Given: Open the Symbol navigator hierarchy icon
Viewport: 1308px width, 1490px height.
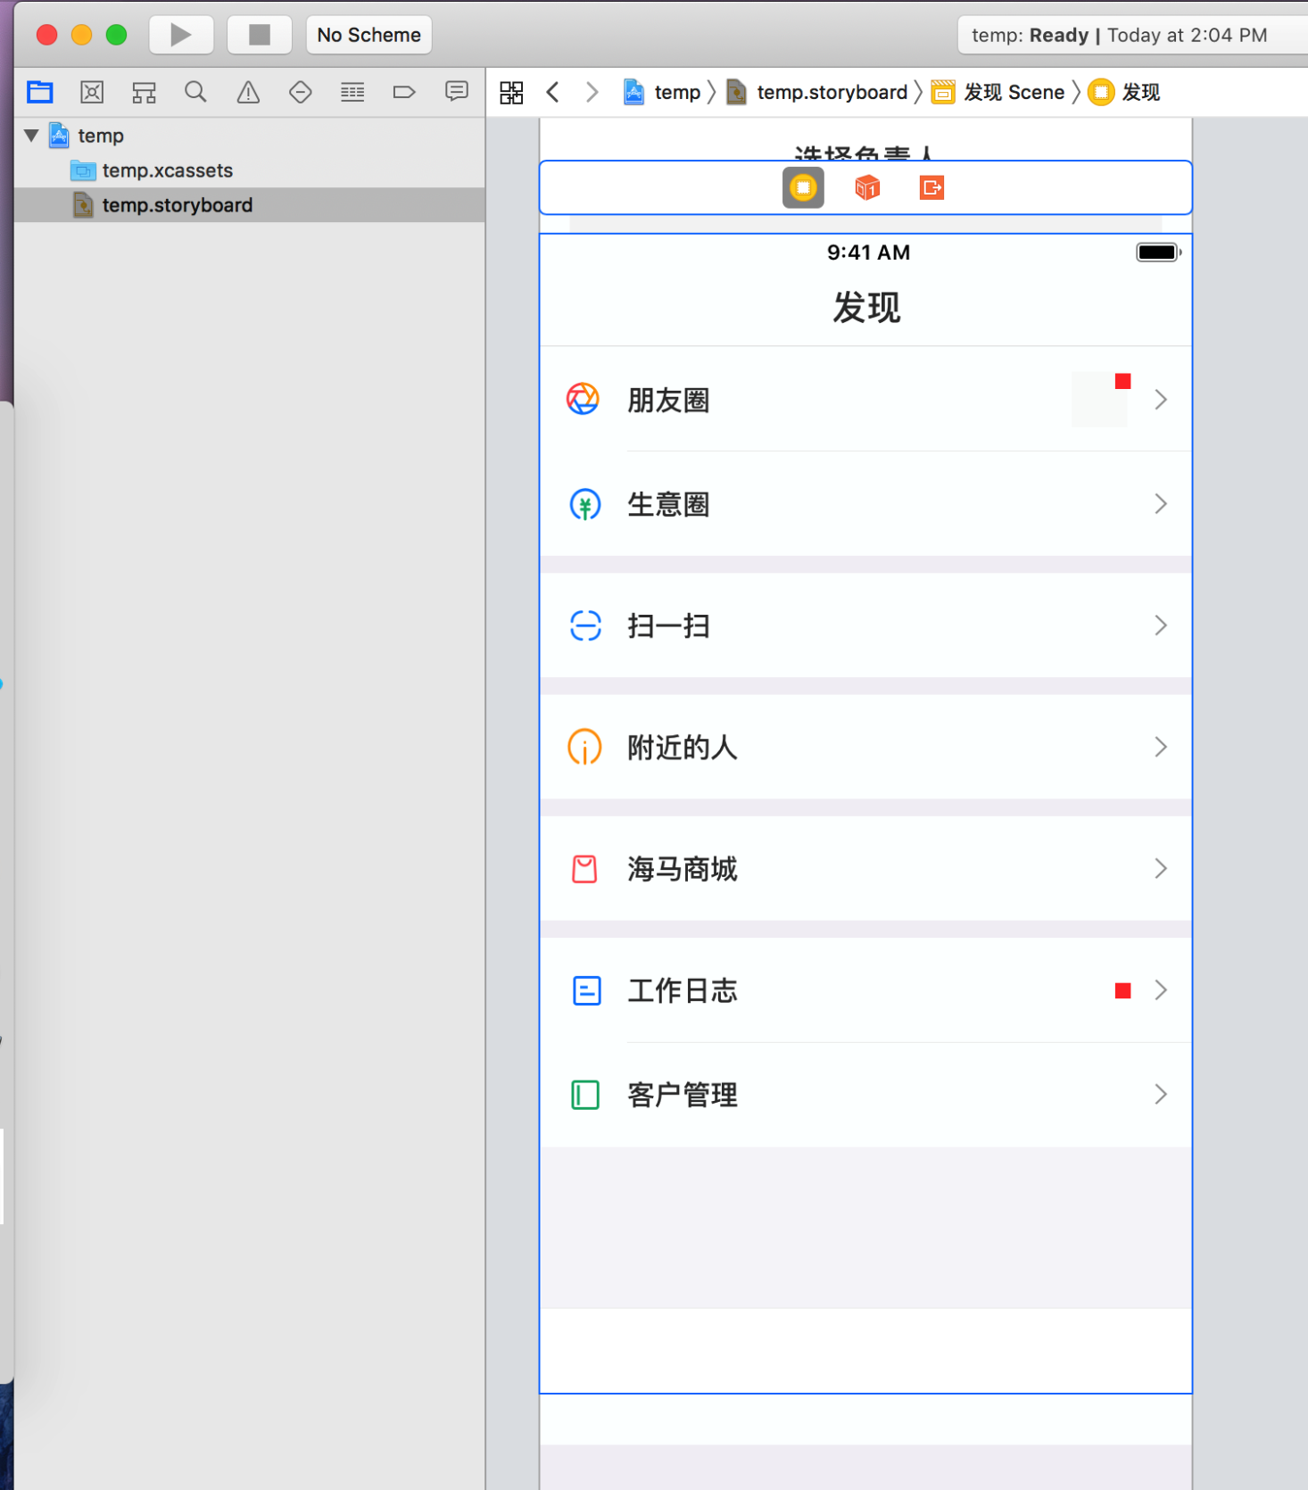Looking at the screenshot, I should (144, 92).
